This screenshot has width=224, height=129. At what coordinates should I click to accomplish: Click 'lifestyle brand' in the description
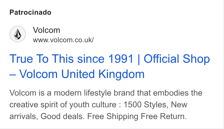coord(109,93)
